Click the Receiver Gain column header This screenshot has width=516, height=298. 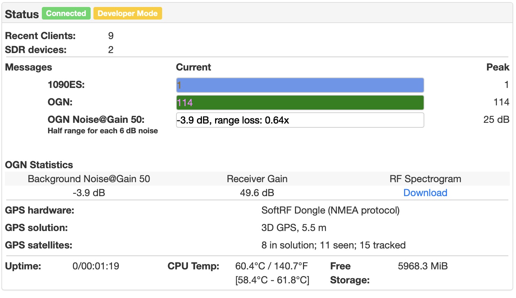257,179
